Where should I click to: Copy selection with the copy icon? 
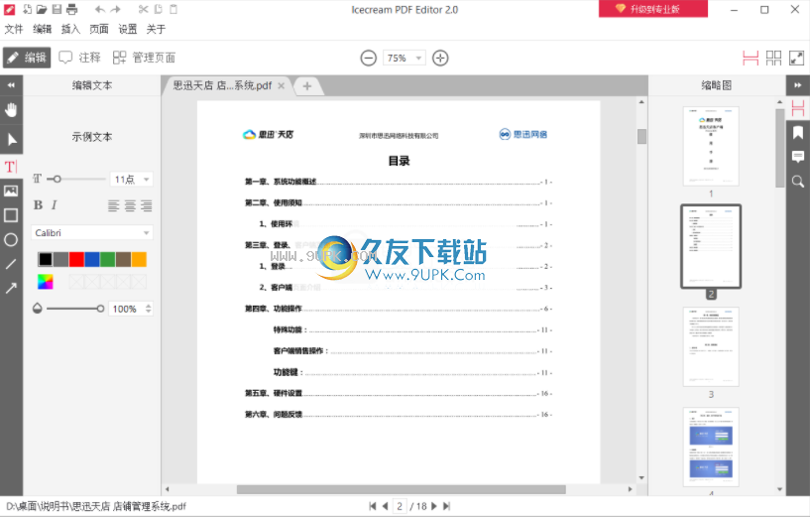pyautogui.click(x=159, y=9)
